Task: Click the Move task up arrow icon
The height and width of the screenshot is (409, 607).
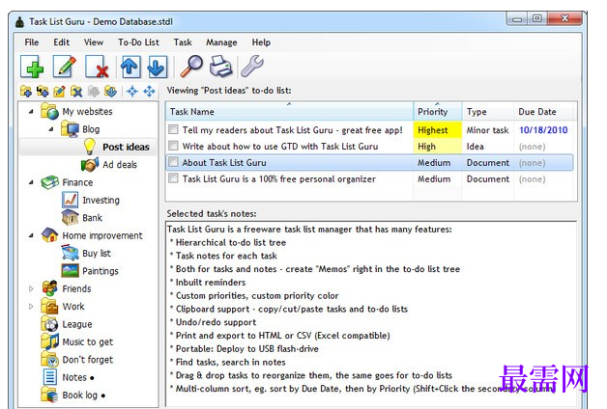Action: coord(130,67)
